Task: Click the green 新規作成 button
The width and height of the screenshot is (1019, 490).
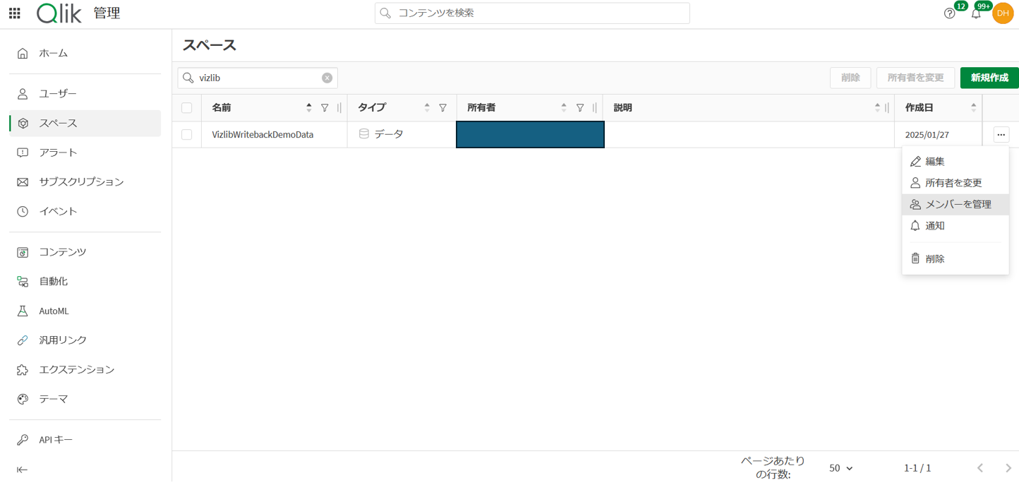Action: [x=989, y=78]
